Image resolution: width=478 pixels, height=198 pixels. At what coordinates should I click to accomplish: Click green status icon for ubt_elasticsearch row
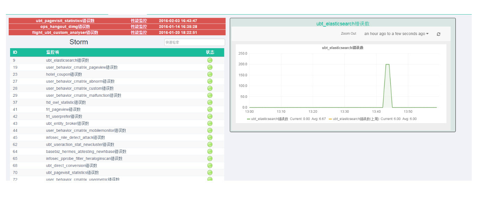pos(210,60)
